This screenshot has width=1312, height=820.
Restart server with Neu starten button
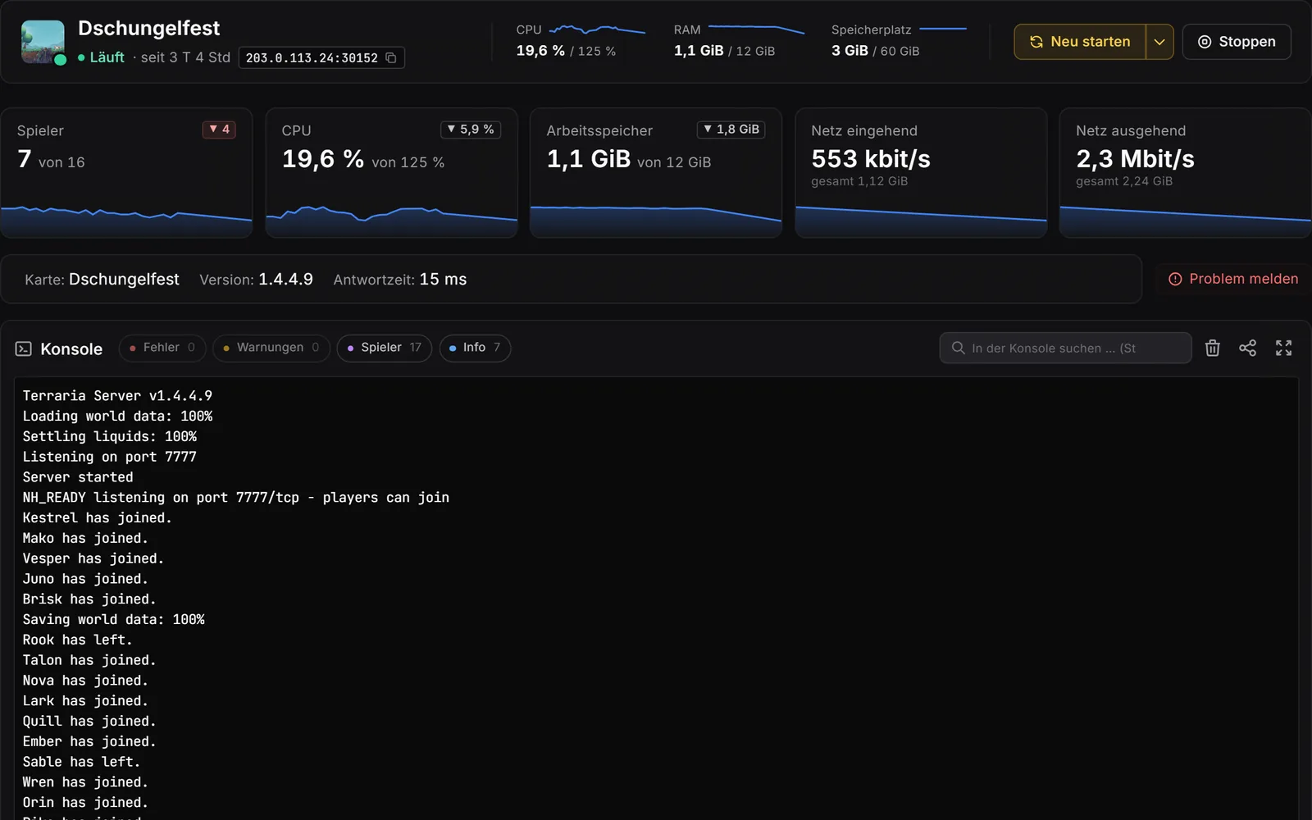pos(1080,42)
